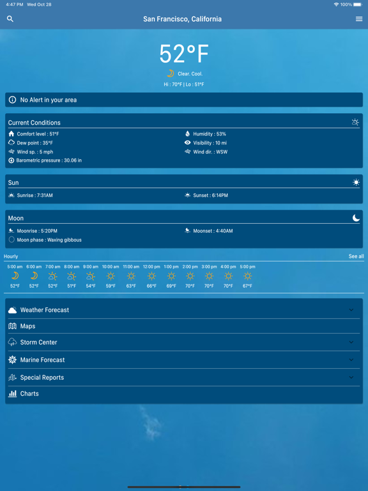Screen dimensions: 368x491
Task: Tap the Hi : 70°F | Lo : 51°F text
Action: (x=184, y=84)
